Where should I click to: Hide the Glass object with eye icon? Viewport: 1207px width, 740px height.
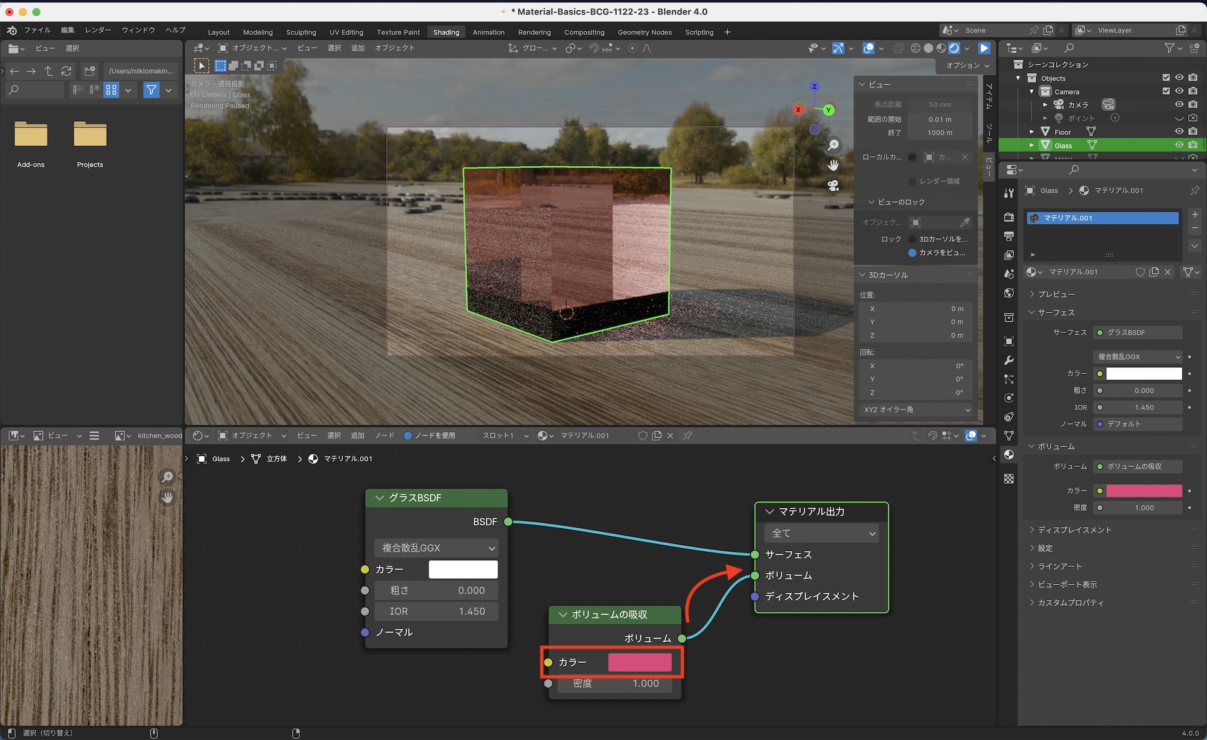coord(1179,145)
